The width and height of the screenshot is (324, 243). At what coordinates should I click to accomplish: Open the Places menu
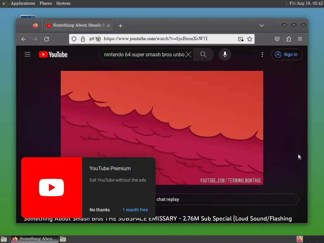[46, 3]
